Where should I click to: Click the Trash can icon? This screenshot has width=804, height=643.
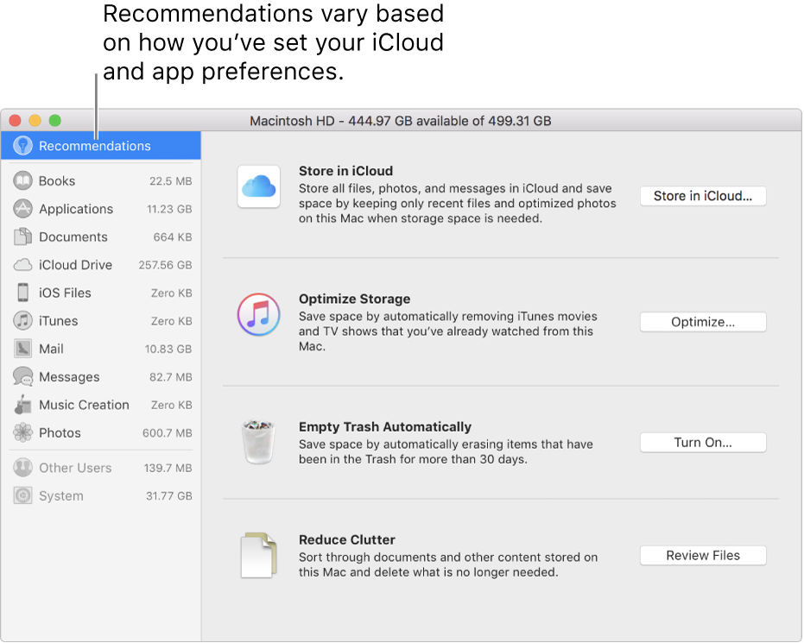258,442
